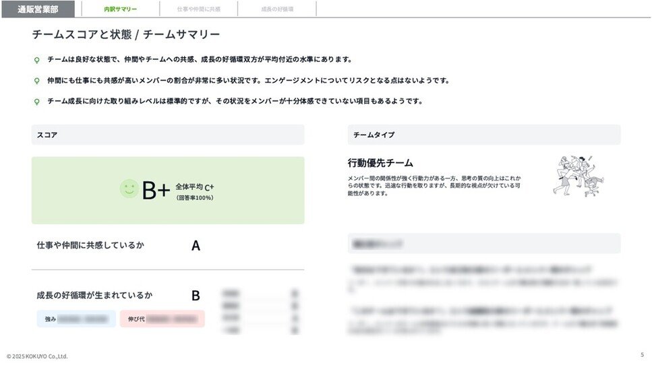This screenshot has height=365, width=652.
Task: Click the summary sentence ending リスクとなる点はないようです
Action: (x=249, y=81)
